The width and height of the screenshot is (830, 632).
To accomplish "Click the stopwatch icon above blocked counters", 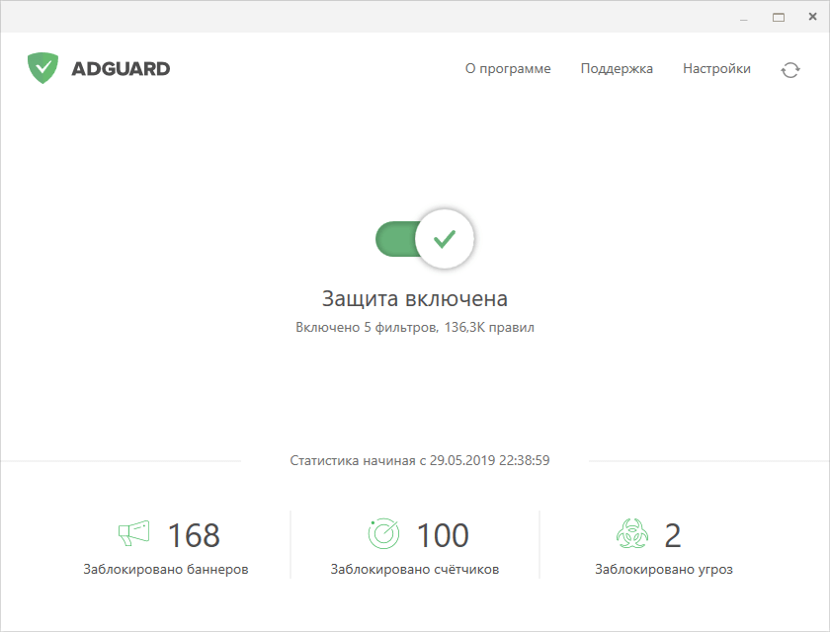I will tap(383, 533).
